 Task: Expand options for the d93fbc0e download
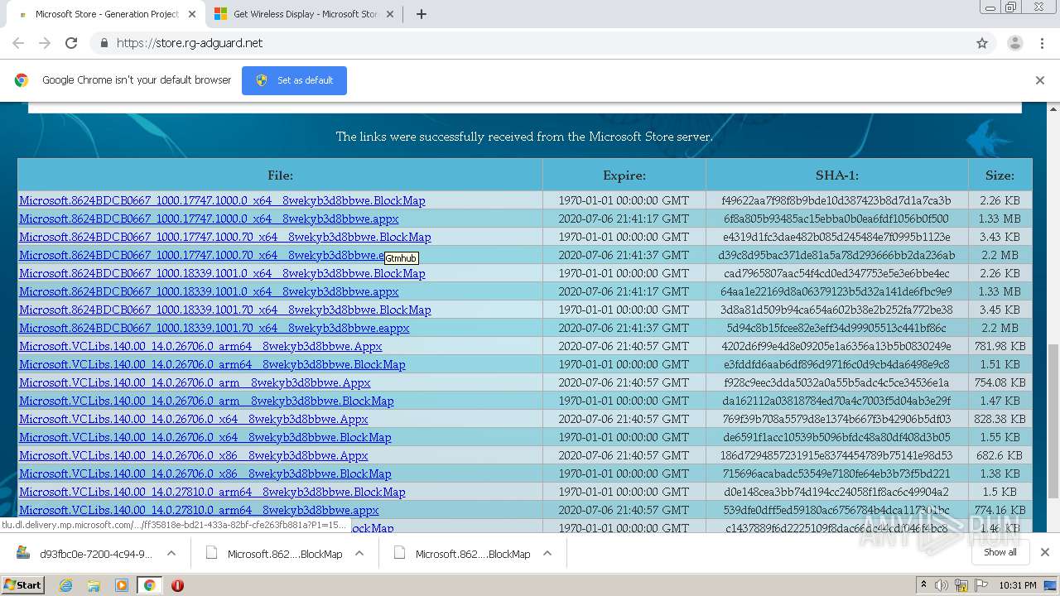(171, 554)
